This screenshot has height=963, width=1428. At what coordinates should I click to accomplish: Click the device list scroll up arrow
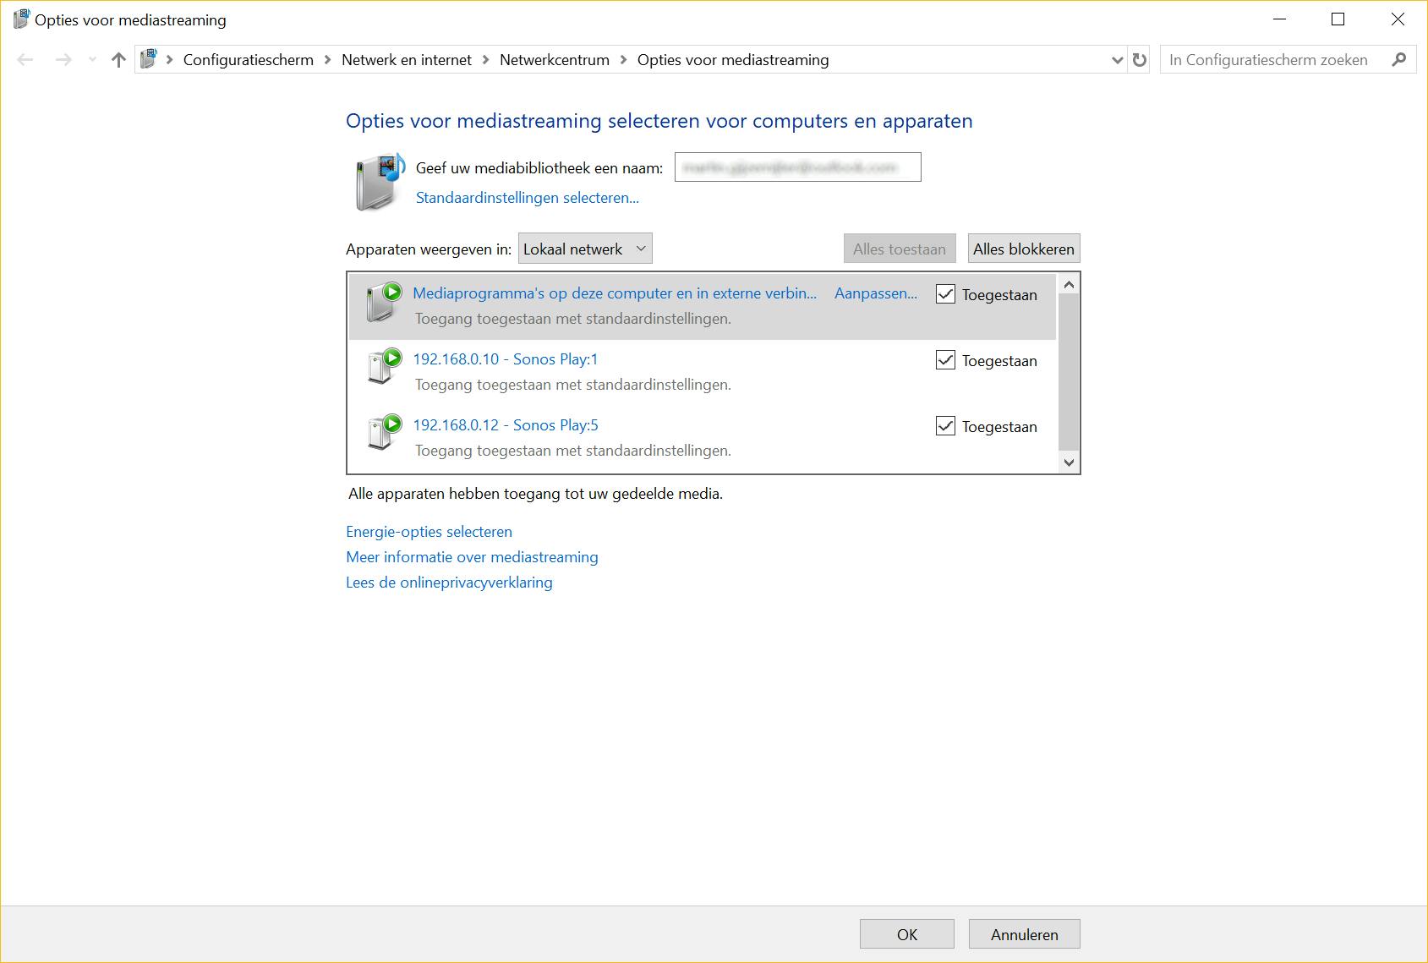pyautogui.click(x=1069, y=284)
